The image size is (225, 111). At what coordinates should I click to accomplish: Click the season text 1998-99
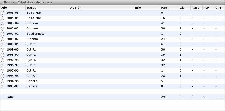point(12,55)
